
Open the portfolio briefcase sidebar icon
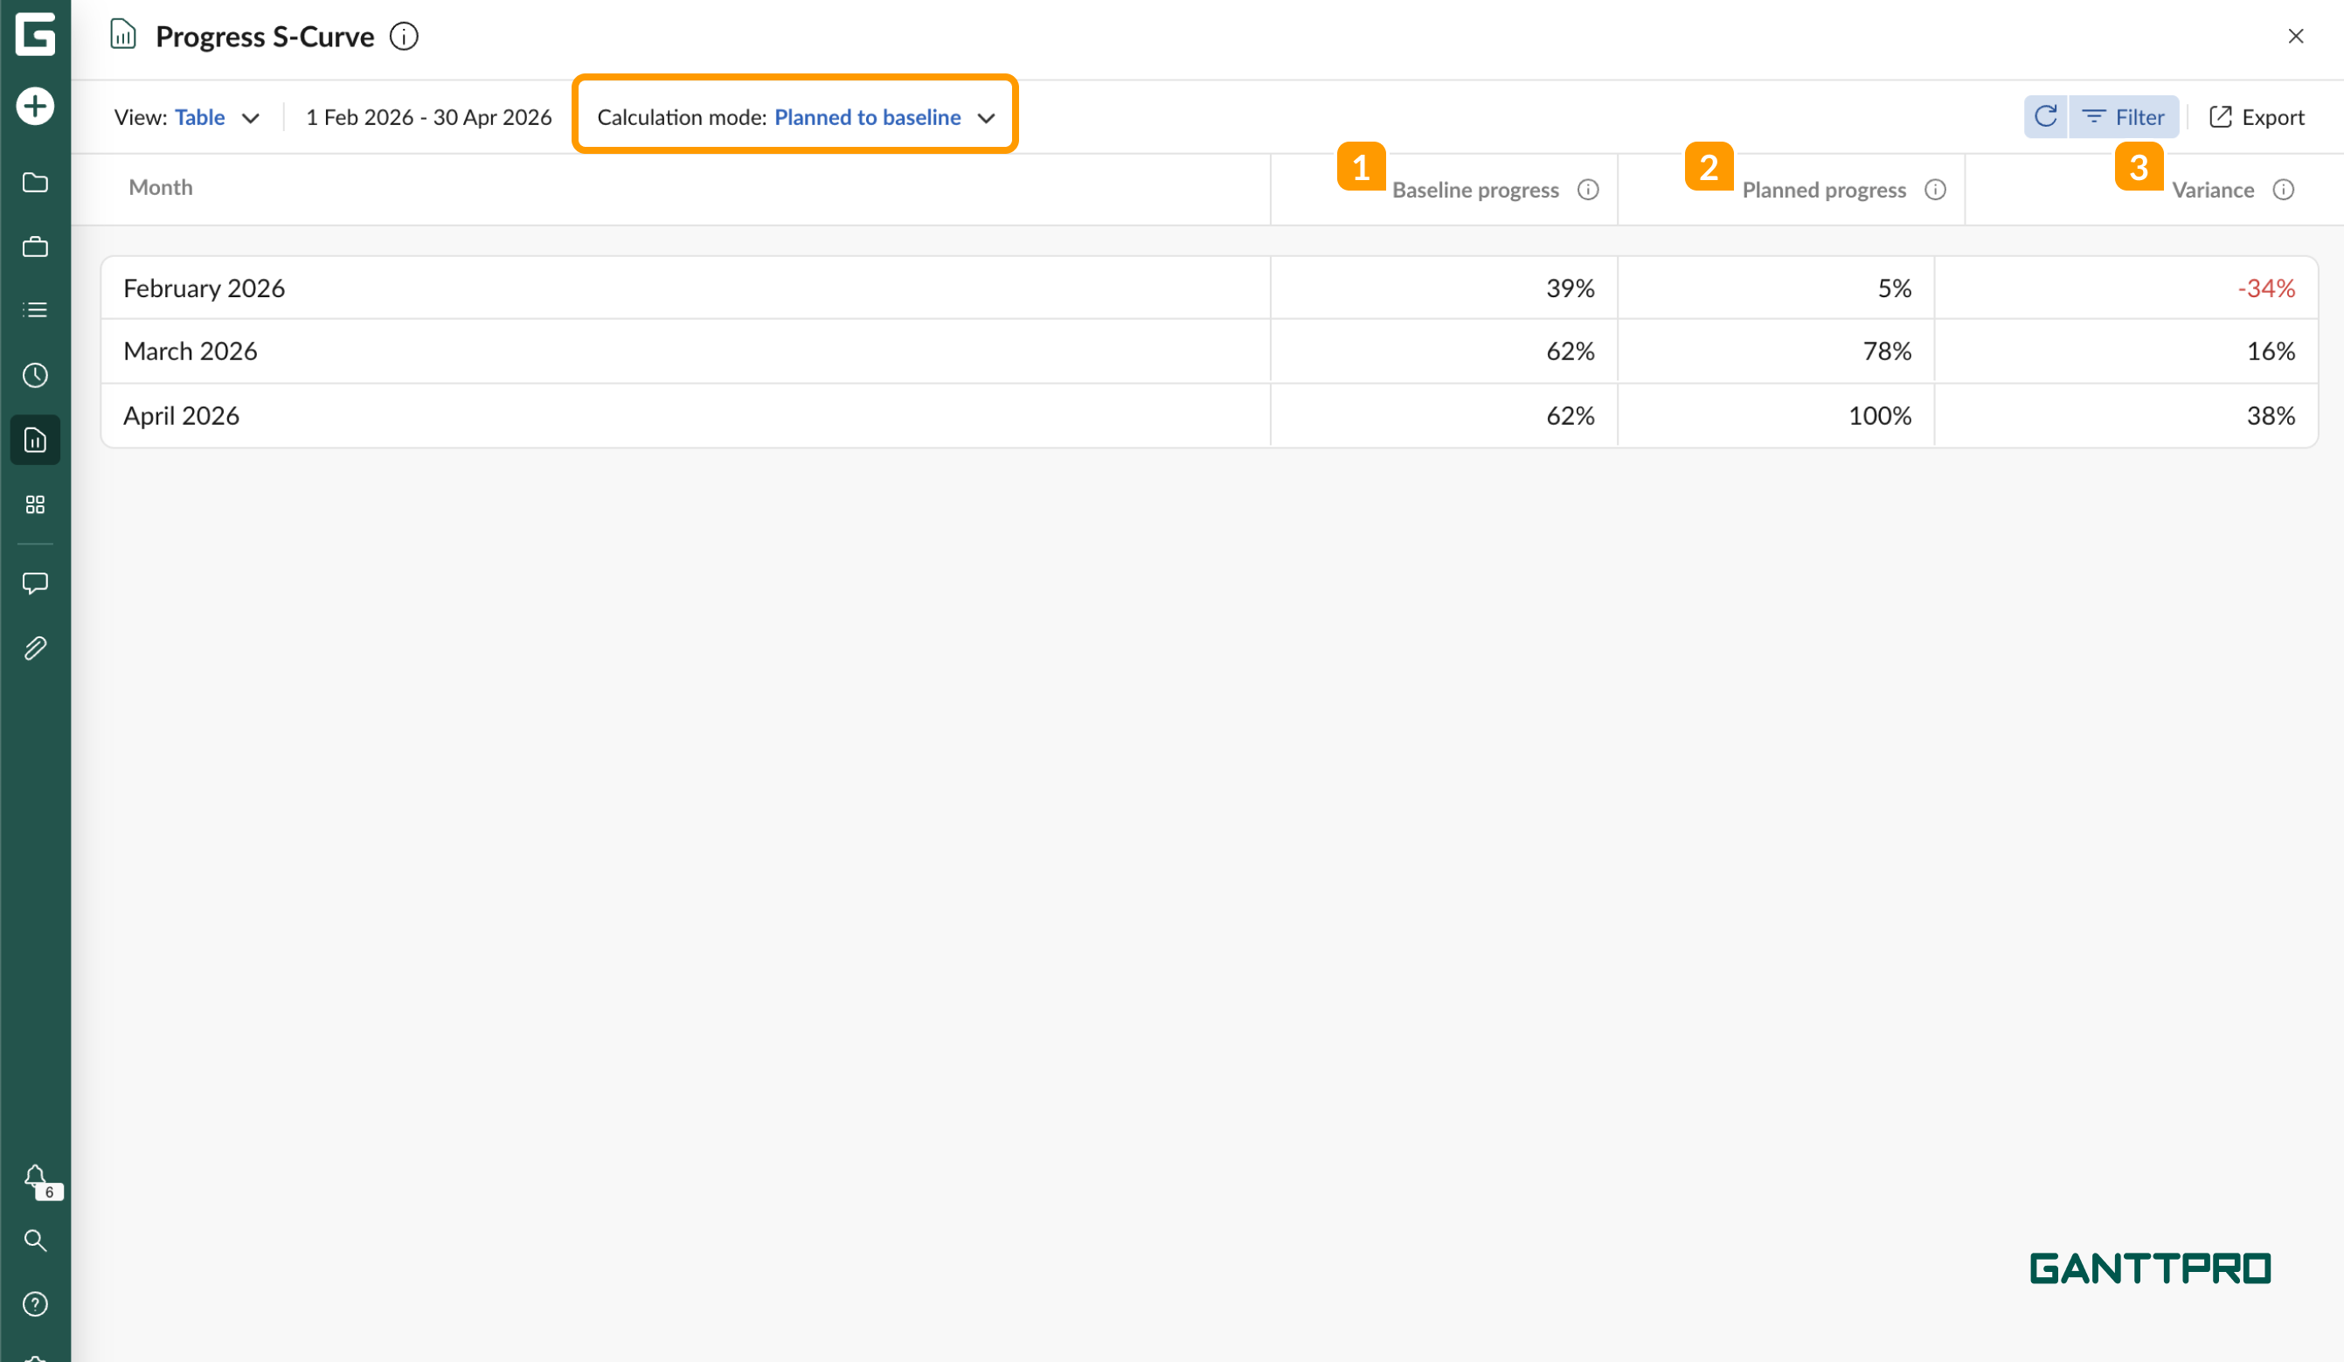pyautogui.click(x=35, y=247)
